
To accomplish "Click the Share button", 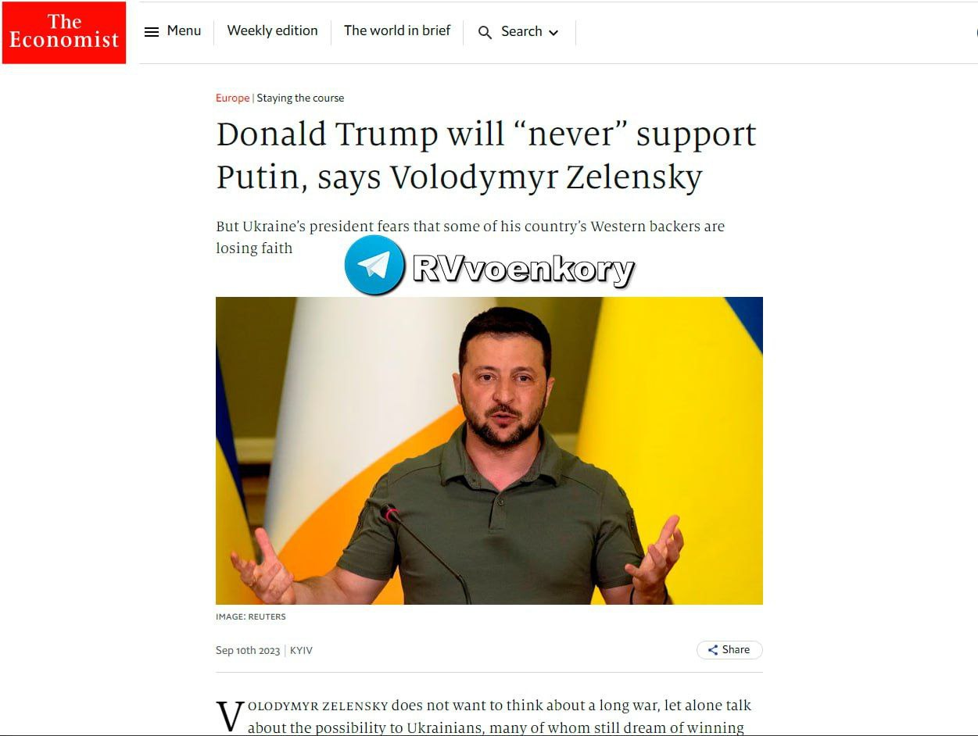I will pos(729,650).
